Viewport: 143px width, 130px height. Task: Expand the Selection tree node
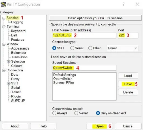(x=8, y=62)
